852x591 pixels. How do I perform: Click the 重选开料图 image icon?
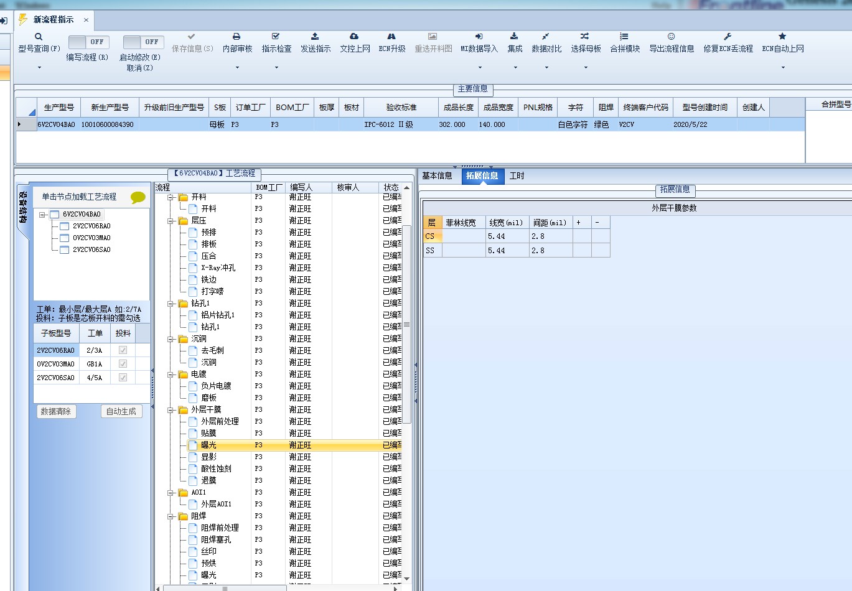tap(433, 37)
